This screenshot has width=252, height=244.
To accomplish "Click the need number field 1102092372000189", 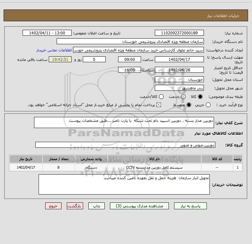I will pos(179,33).
